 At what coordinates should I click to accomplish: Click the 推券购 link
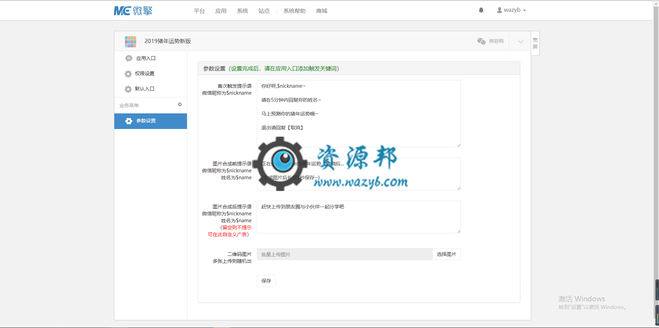(x=496, y=41)
